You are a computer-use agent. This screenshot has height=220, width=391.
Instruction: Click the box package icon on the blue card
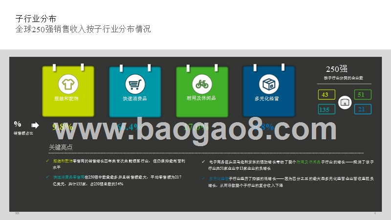coord(269,84)
